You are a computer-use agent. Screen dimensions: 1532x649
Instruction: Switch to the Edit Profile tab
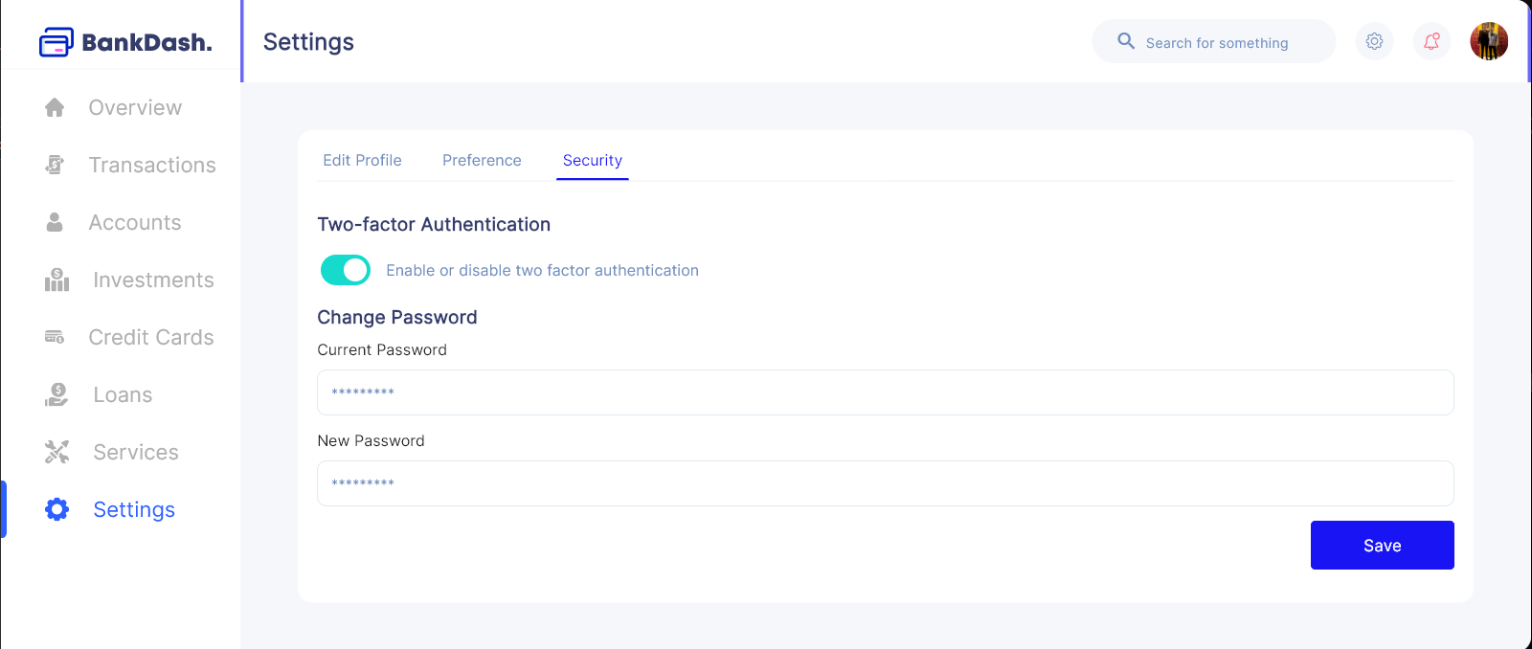(x=362, y=160)
